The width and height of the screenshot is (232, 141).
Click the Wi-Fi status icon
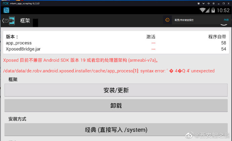[202, 10]
